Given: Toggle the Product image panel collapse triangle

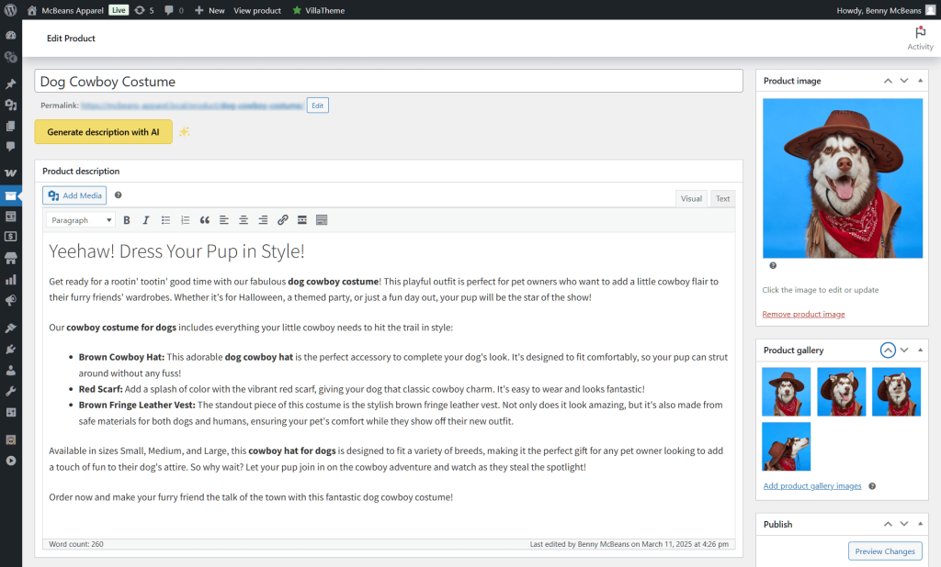Looking at the screenshot, I should pyautogui.click(x=920, y=81).
